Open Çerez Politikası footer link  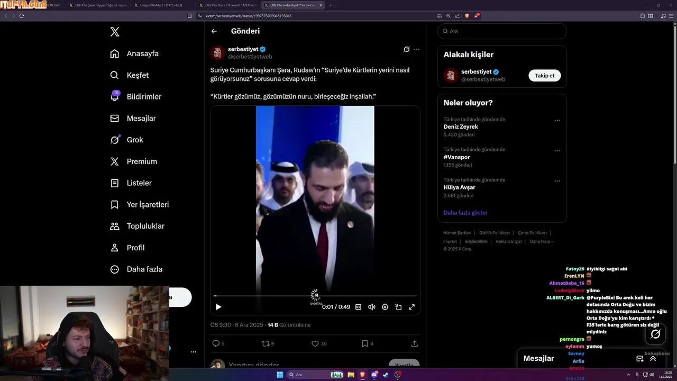pyautogui.click(x=532, y=233)
